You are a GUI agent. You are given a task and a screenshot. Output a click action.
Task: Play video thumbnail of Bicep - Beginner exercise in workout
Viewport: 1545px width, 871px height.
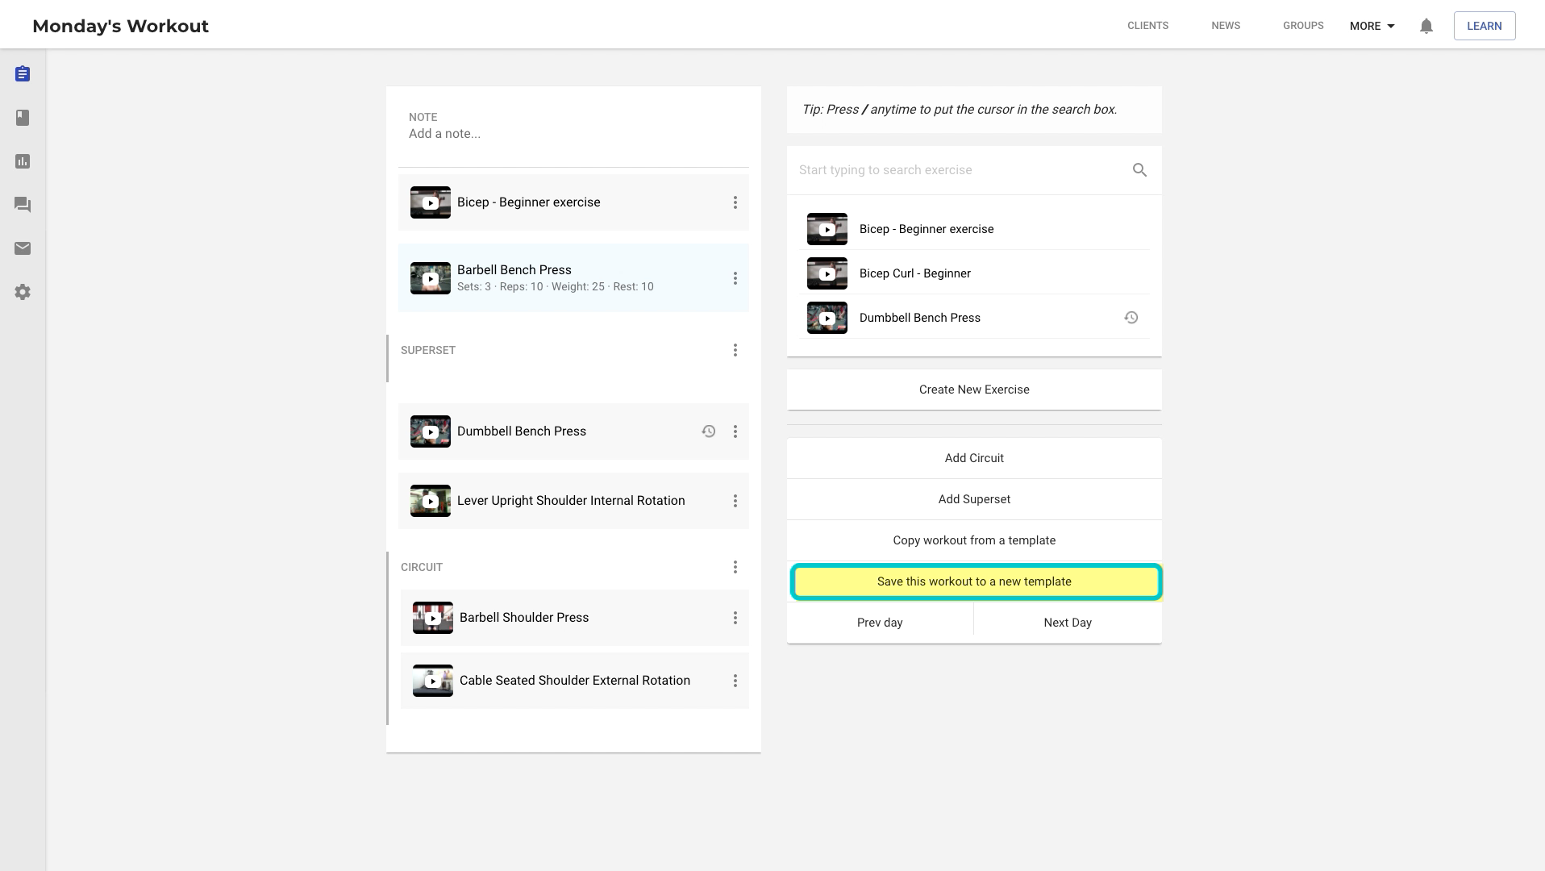coord(431,202)
